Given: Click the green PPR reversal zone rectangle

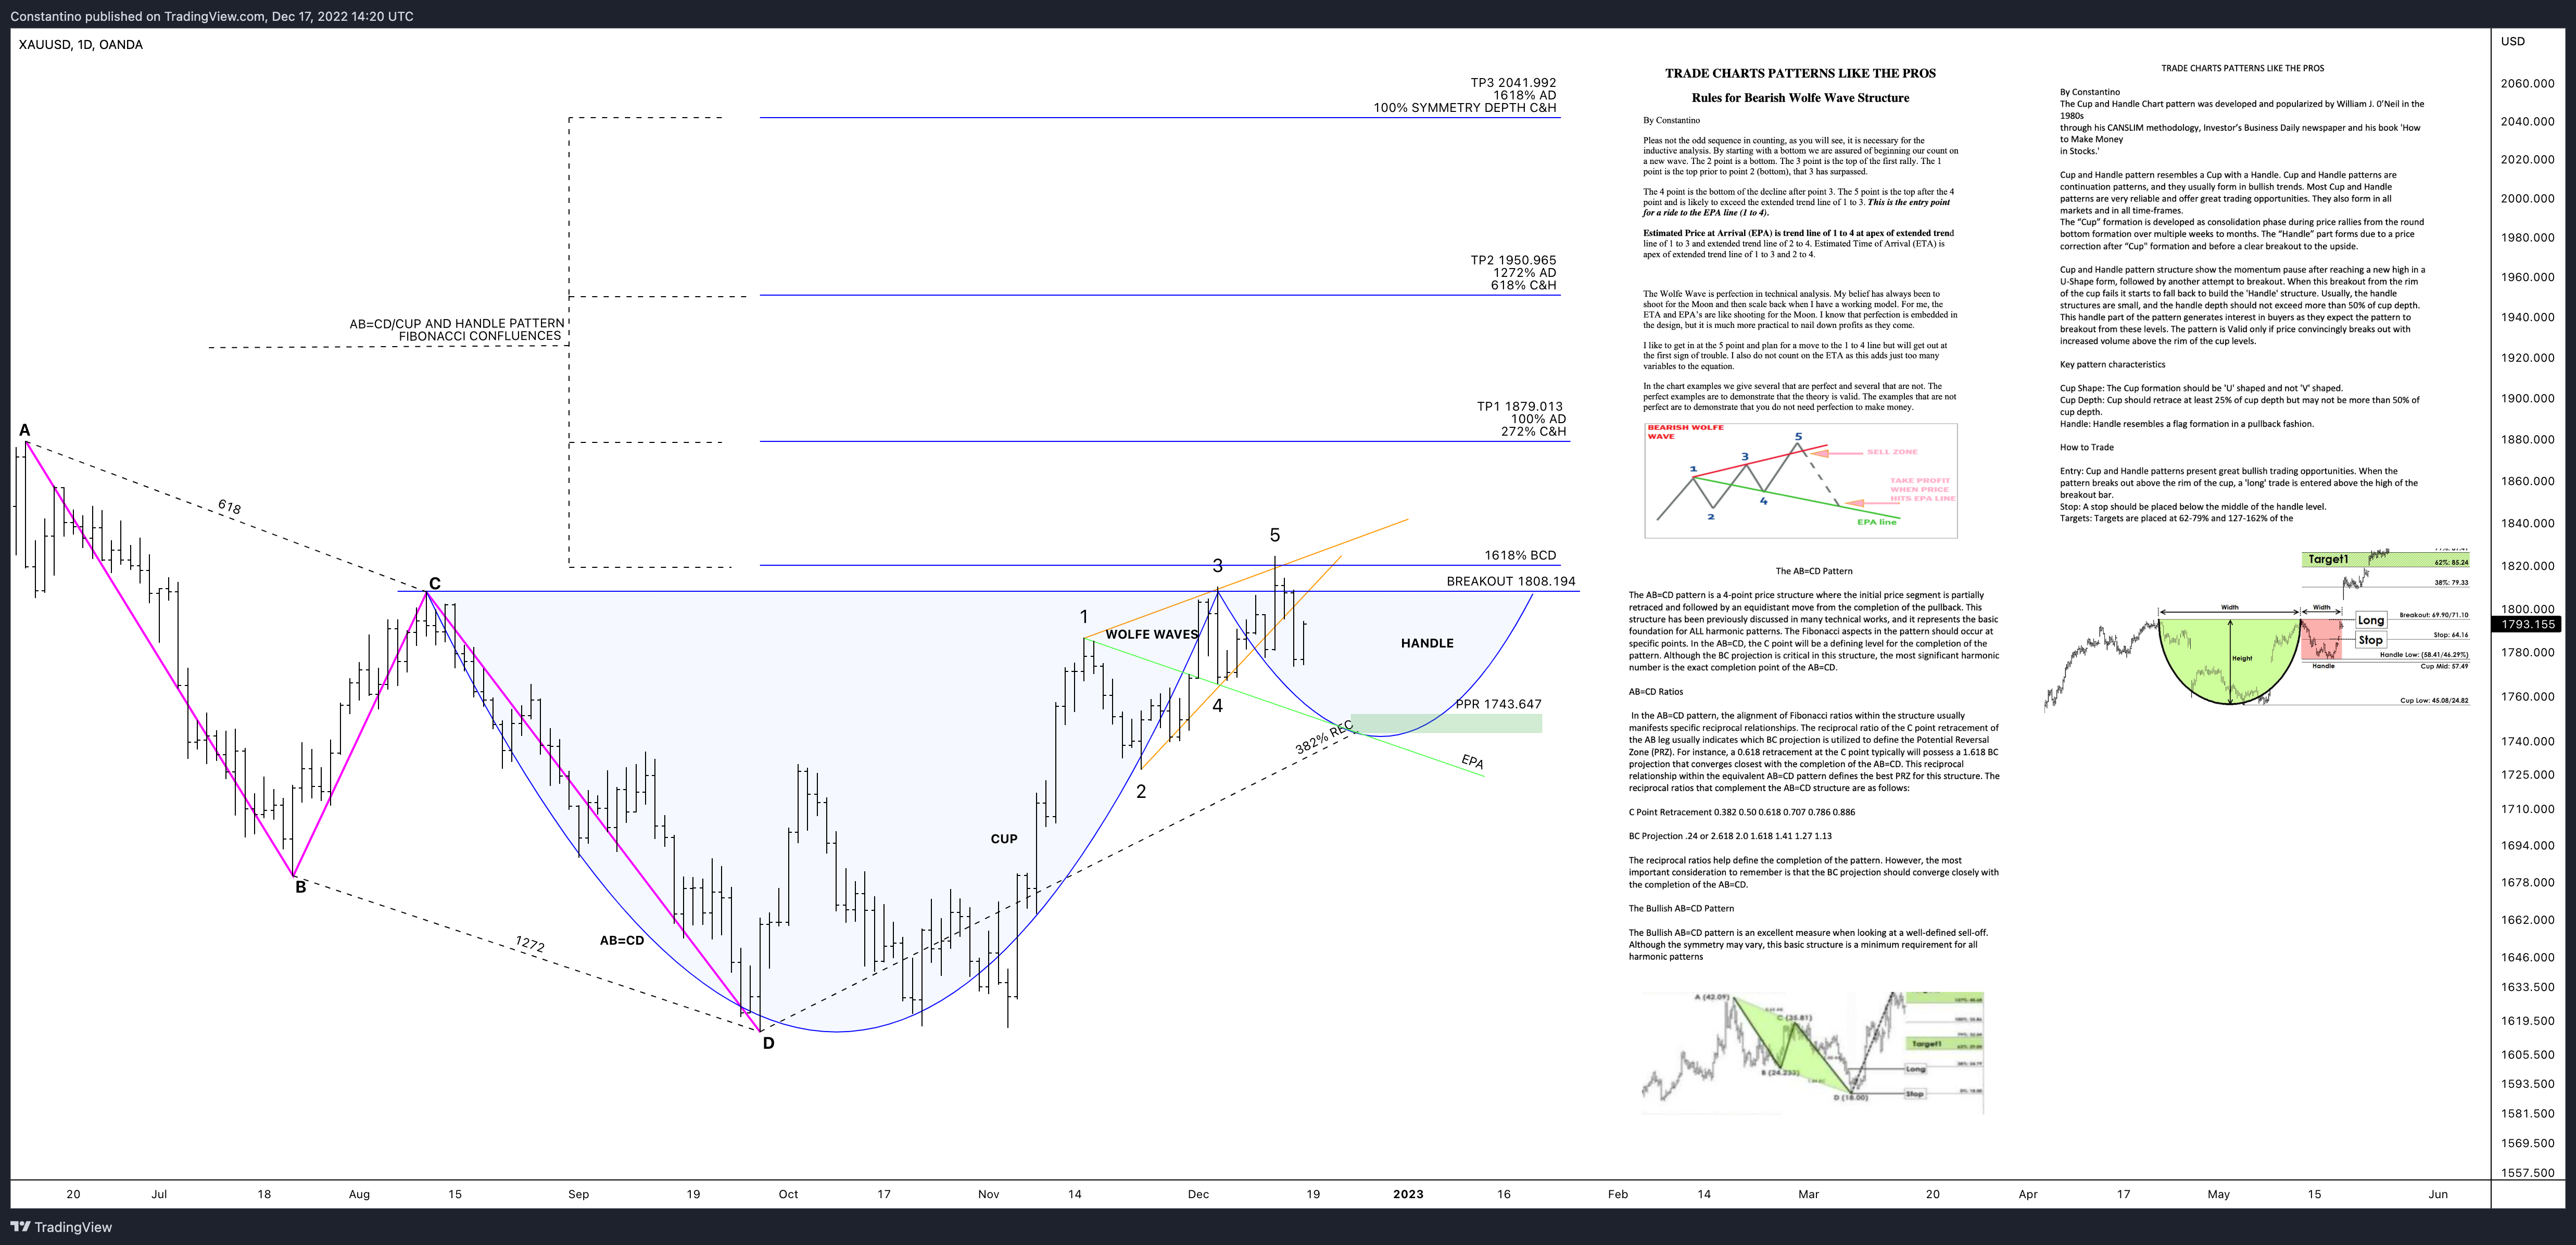Looking at the screenshot, I should [1445, 724].
